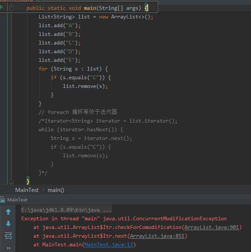The image size is (251, 252).
Task: Run main method via green gutter arrow
Action: coord(1,7)
